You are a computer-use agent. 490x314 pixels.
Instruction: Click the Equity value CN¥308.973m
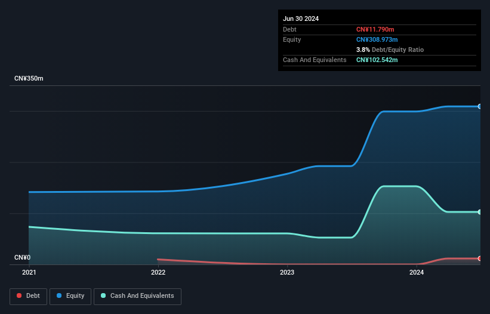click(377, 39)
